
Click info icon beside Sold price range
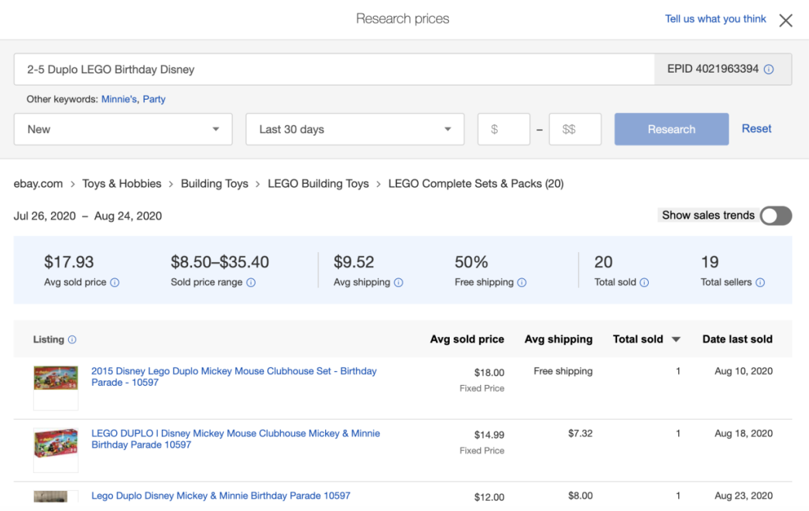[x=251, y=283]
